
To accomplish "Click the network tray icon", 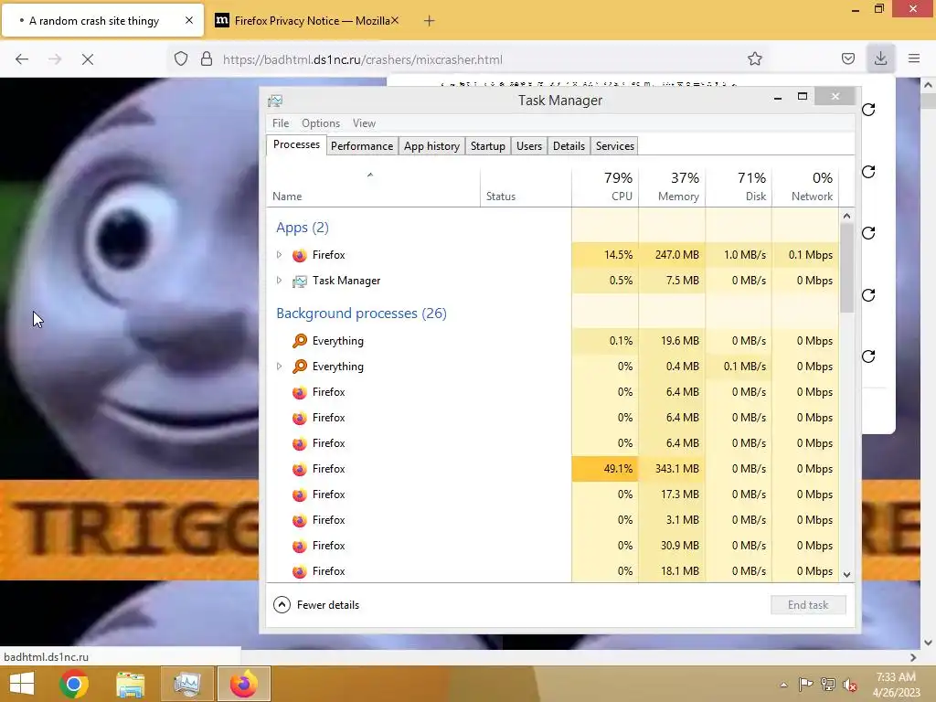I will [x=828, y=684].
